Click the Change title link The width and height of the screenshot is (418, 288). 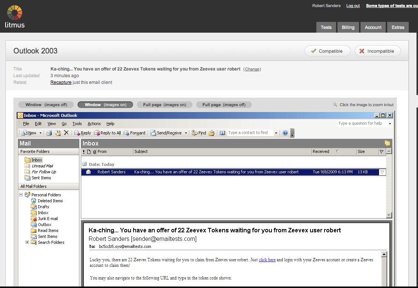click(252, 69)
